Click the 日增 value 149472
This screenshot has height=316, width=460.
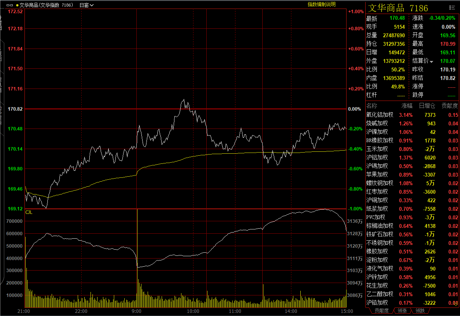397,52
